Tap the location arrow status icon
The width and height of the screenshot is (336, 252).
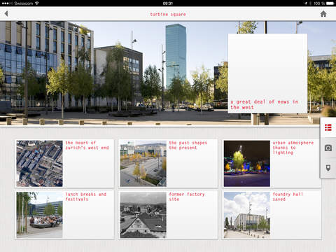tap(306, 3)
